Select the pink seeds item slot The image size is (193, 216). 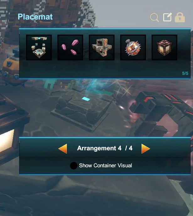[70, 47]
